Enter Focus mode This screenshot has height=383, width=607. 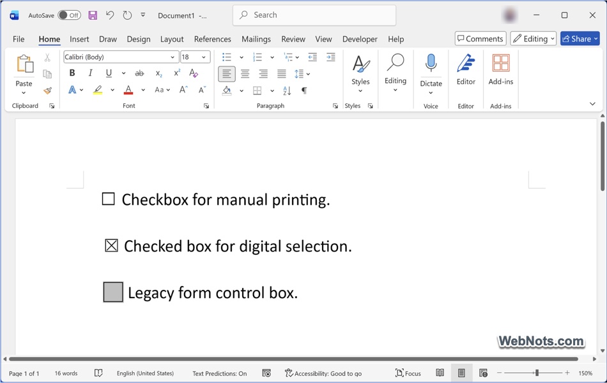tap(408, 373)
